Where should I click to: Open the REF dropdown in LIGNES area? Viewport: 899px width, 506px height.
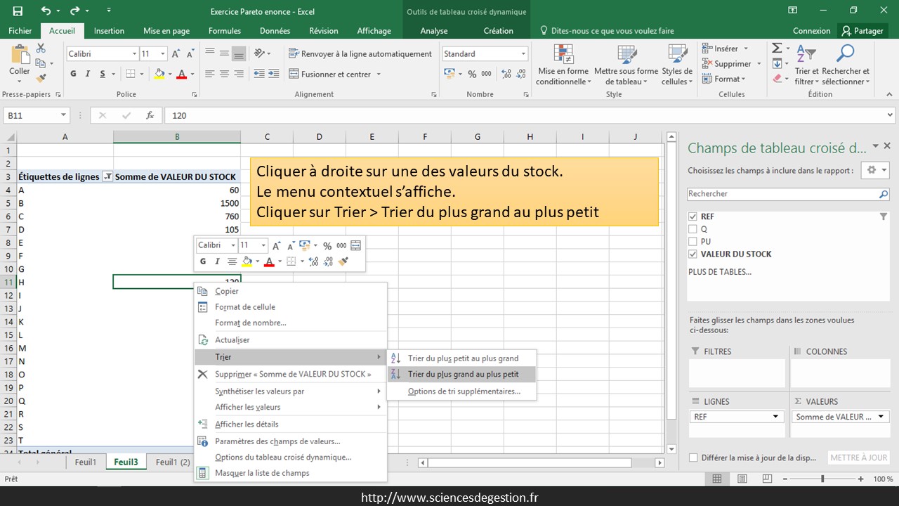coord(776,417)
